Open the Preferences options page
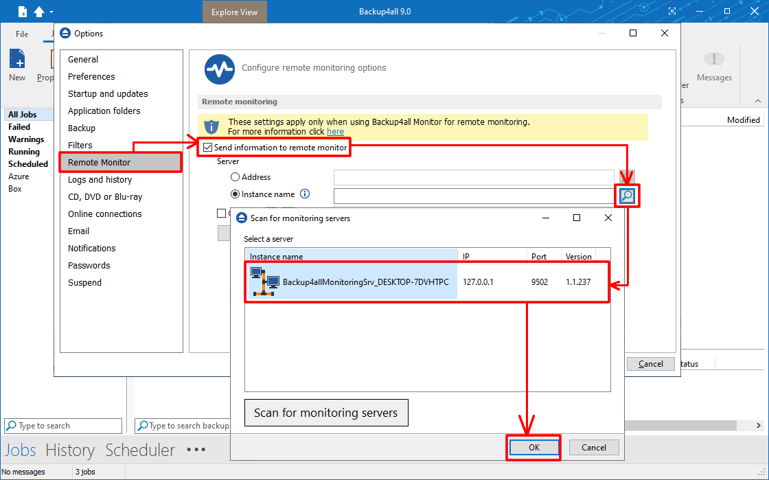Screen dimensions: 769x480 pyautogui.click(x=91, y=76)
